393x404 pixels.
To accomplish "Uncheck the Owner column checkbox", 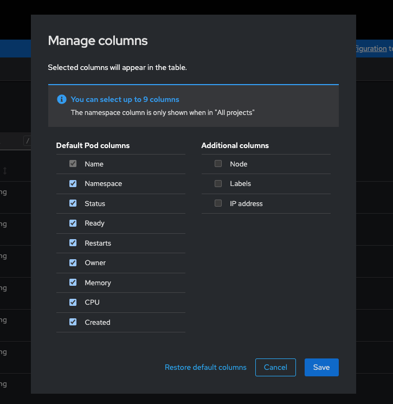I will coord(73,263).
